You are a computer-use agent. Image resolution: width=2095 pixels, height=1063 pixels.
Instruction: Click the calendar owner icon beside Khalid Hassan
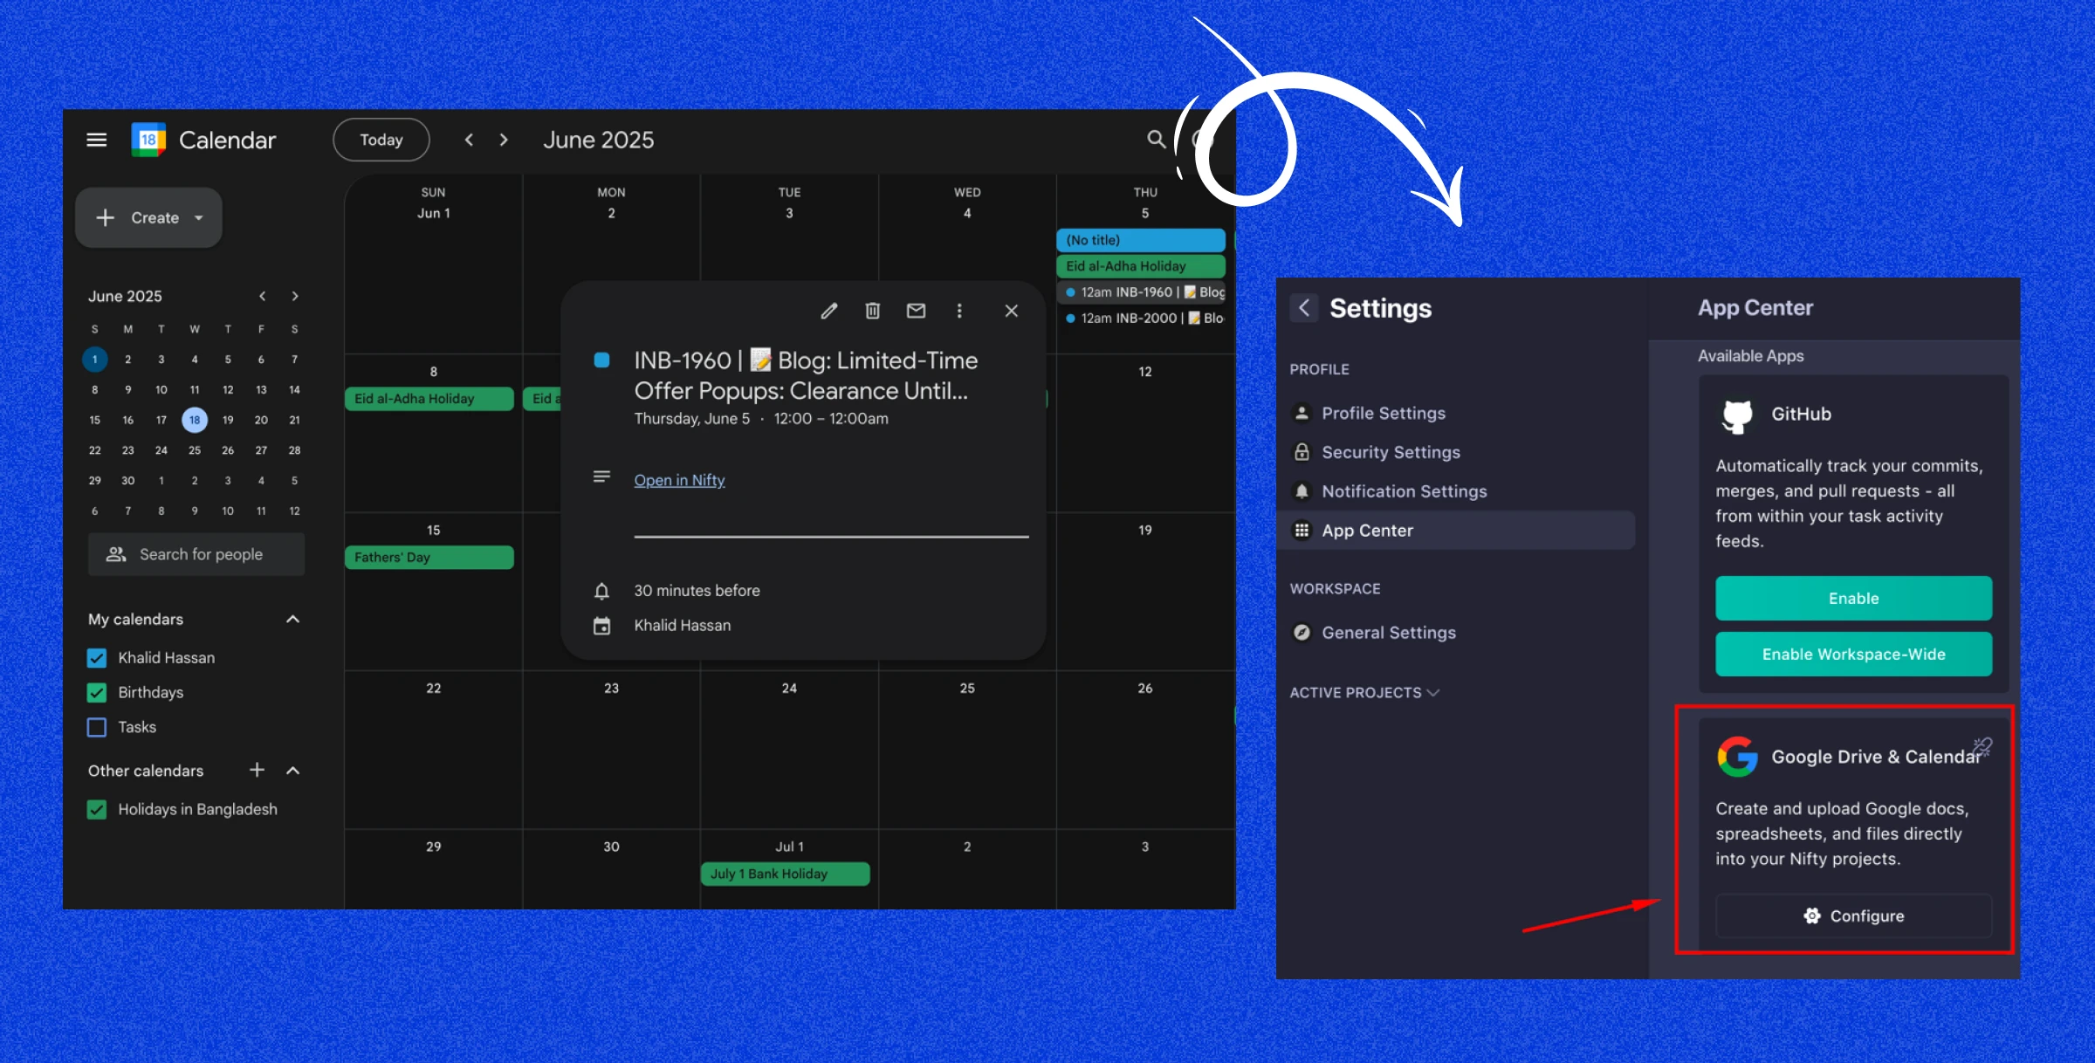coord(601,626)
